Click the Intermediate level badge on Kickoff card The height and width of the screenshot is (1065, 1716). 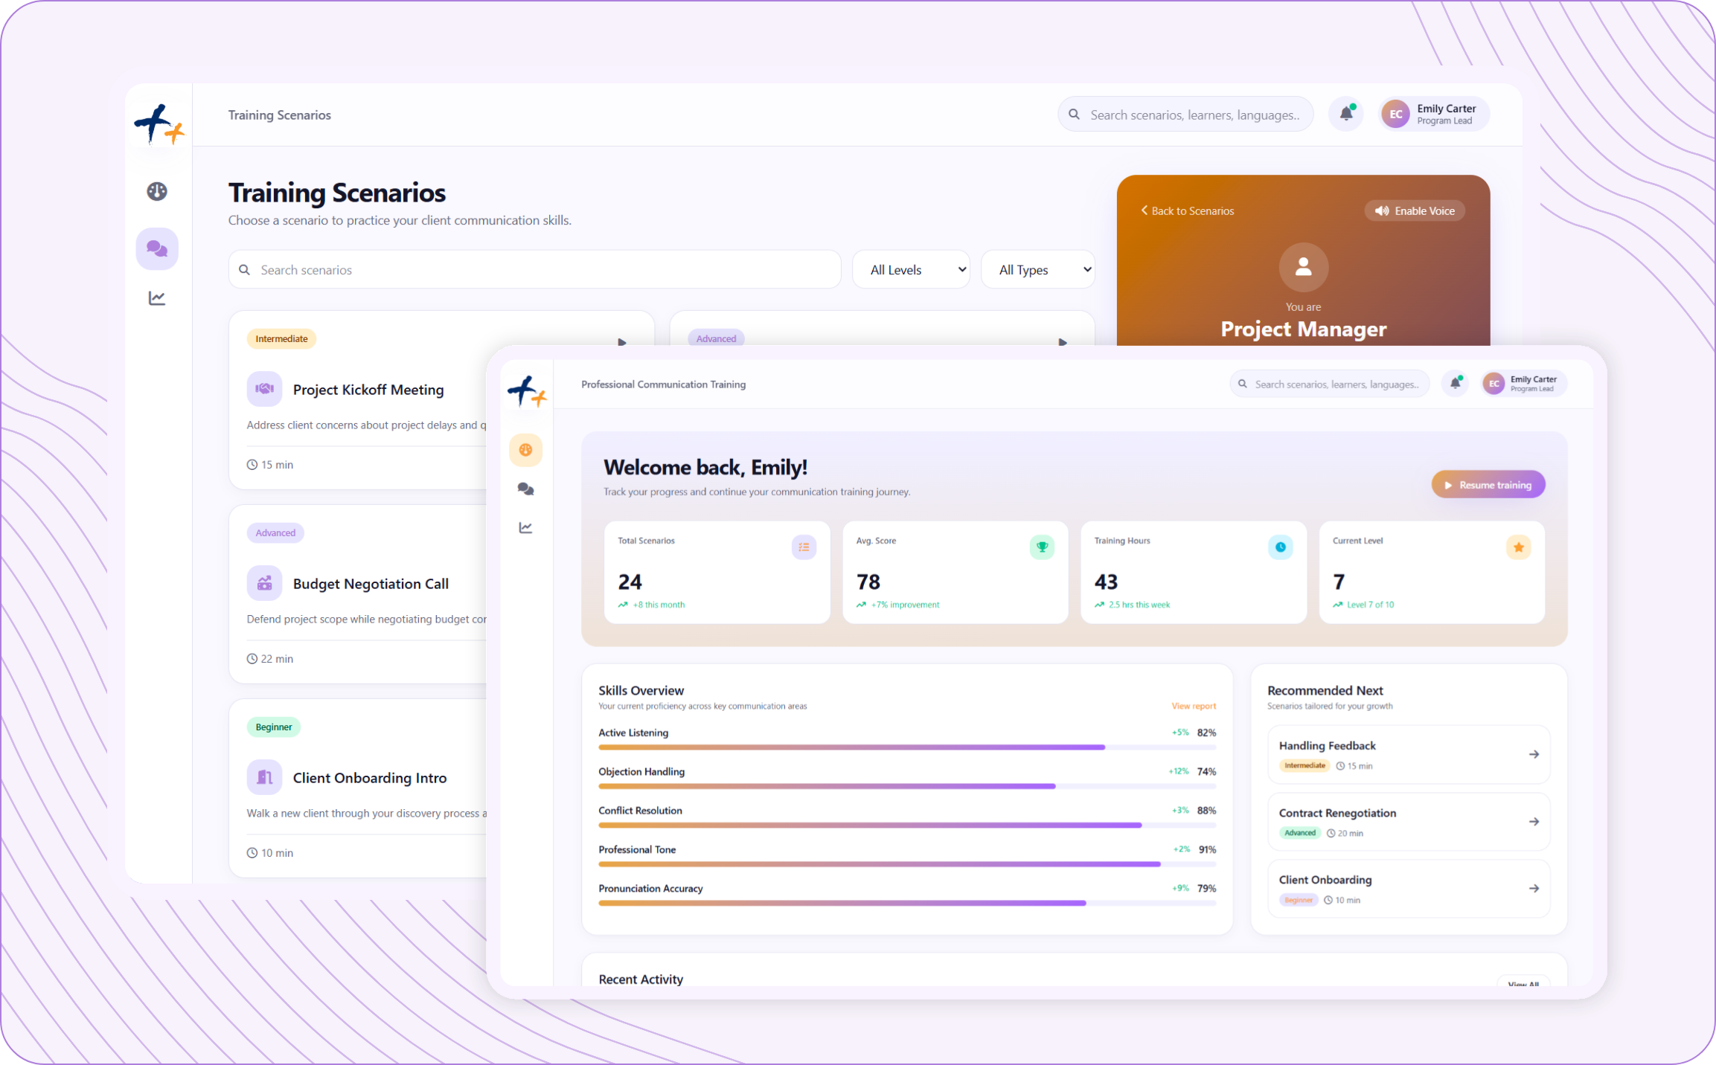pos(281,338)
